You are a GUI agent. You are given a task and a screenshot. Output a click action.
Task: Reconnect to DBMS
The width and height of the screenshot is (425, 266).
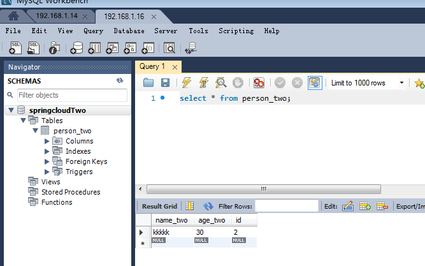coord(191,48)
